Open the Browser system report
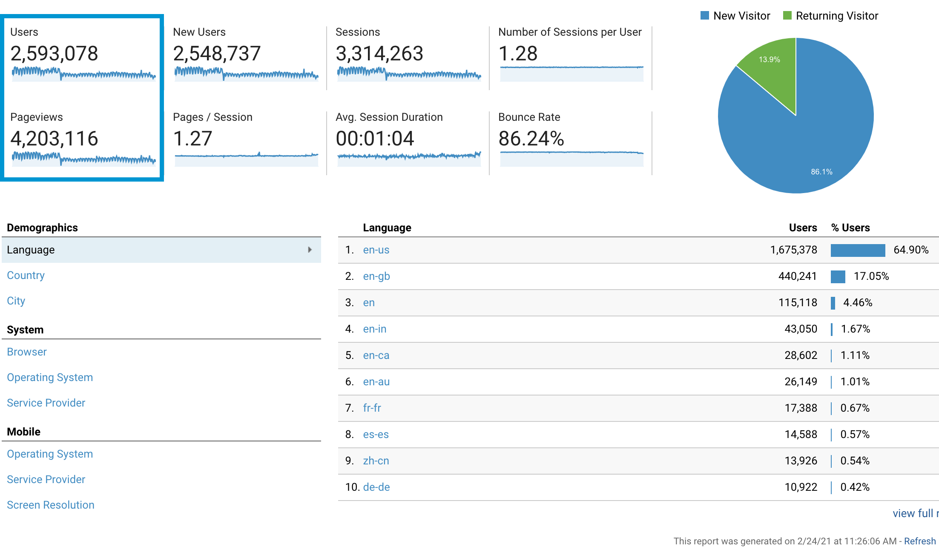 pyautogui.click(x=26, y=352)
